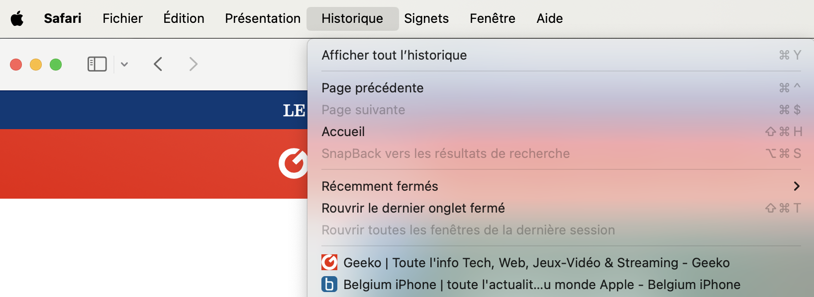Open the sidebar tab group dropdown arrow
814x297 pixels.
click(124, 64)
